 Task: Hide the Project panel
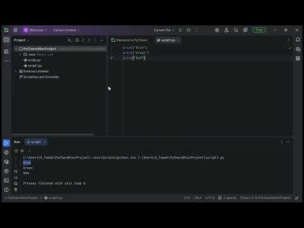click(x=101, y=40)
